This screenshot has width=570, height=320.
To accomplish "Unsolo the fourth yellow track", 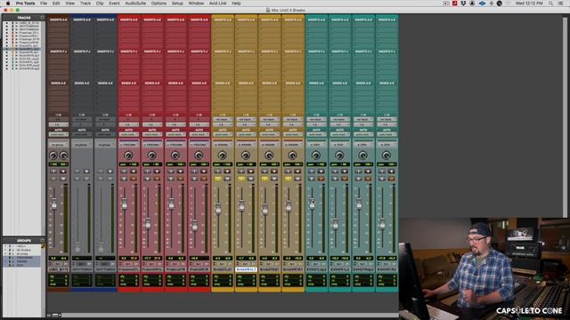I will tap(288, 179).
